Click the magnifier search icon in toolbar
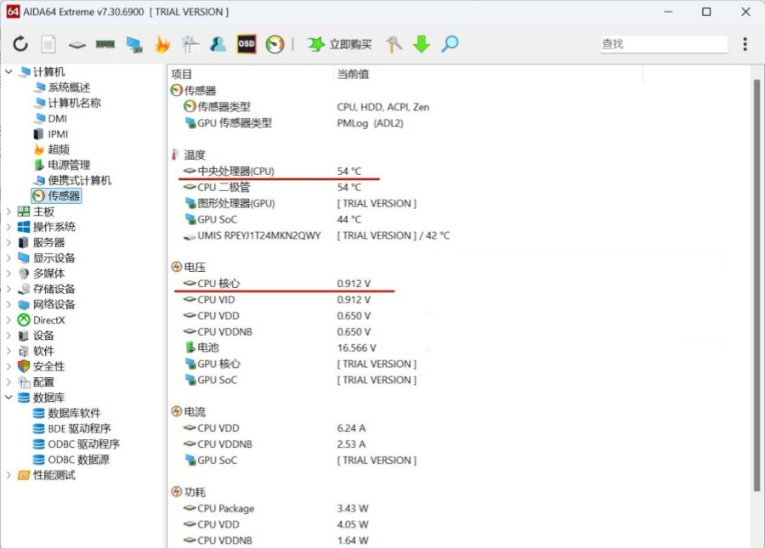765x548 pixels. [x=450, y=44]
